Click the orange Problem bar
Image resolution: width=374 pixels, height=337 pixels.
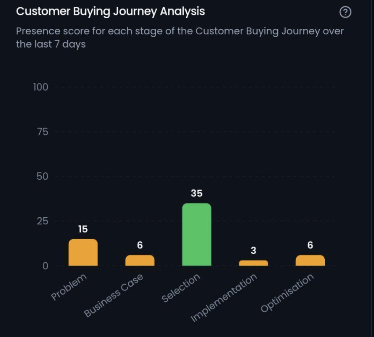(x=83, y=252)
